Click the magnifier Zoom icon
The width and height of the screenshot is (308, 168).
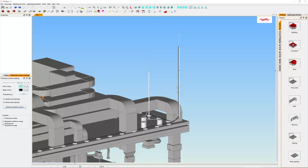[114, 7]
